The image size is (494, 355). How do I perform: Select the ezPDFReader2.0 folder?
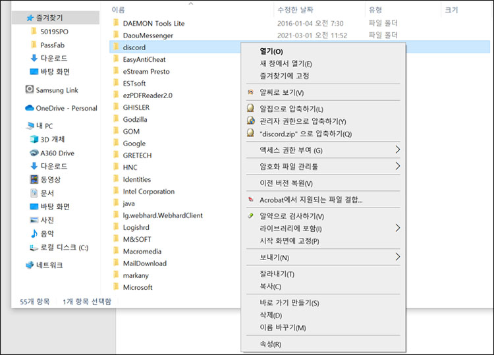click(x=148, y=96)
